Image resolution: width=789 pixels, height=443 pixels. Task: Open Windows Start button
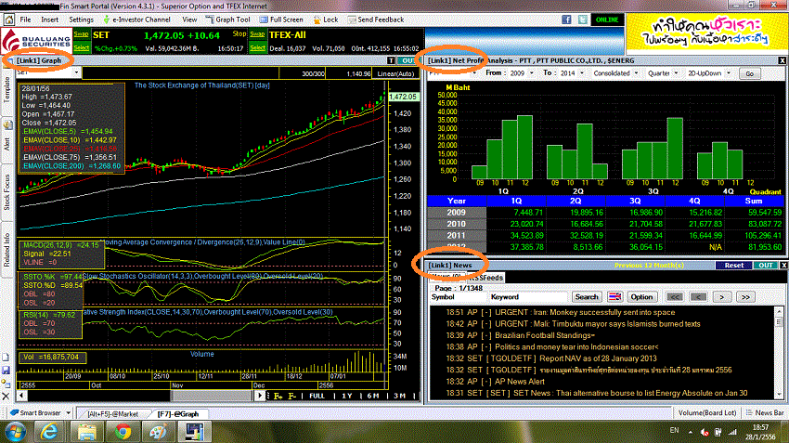[x=15, y=432]
